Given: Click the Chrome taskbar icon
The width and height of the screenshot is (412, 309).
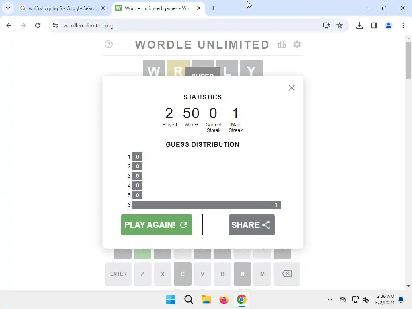Looking at the screenshot, I should coord(242,299).
